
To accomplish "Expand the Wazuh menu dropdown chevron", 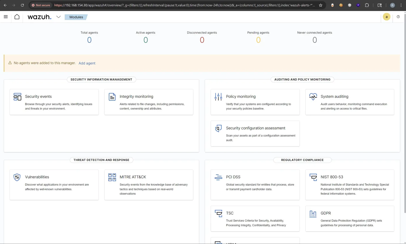I will [58, 17].
